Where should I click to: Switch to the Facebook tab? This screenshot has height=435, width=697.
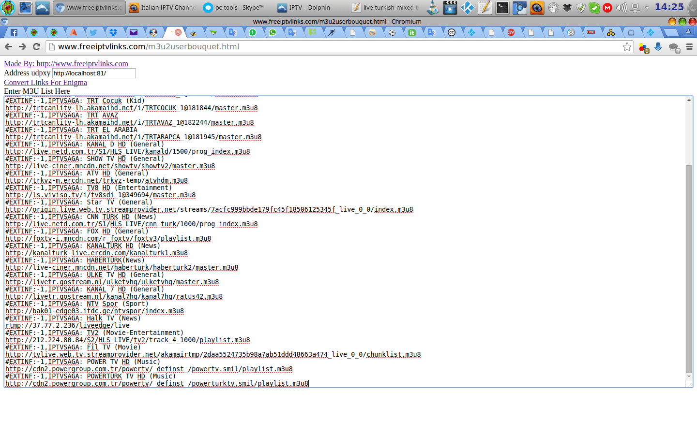point(14,32)
